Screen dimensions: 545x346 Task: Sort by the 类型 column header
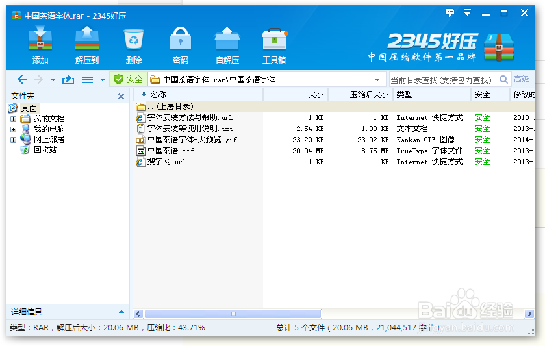pos(432,95)
